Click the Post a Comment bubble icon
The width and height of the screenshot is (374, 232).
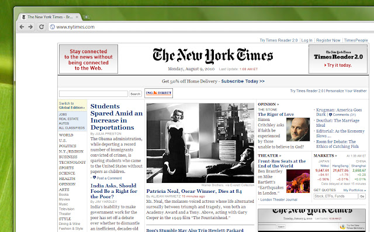pos(95,178)
